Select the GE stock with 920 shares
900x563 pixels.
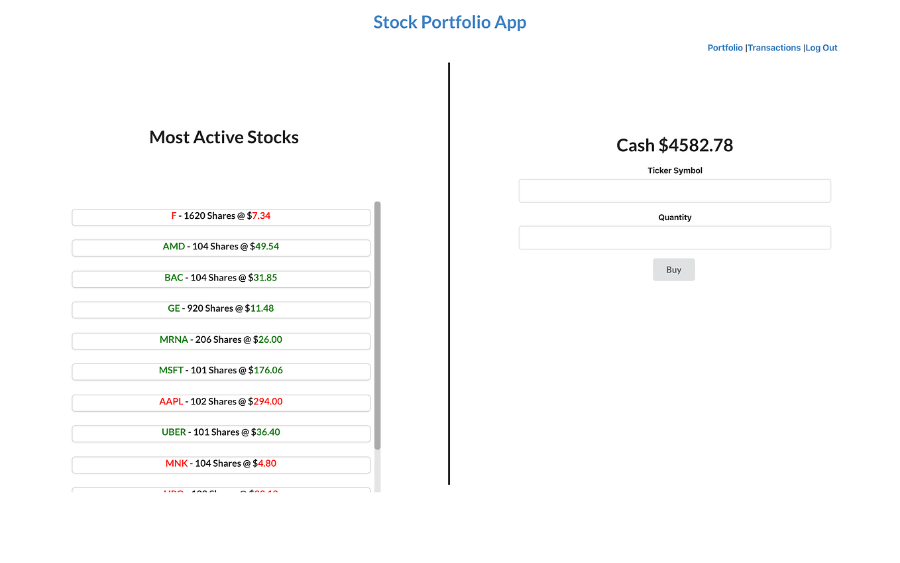pos(221,308)
